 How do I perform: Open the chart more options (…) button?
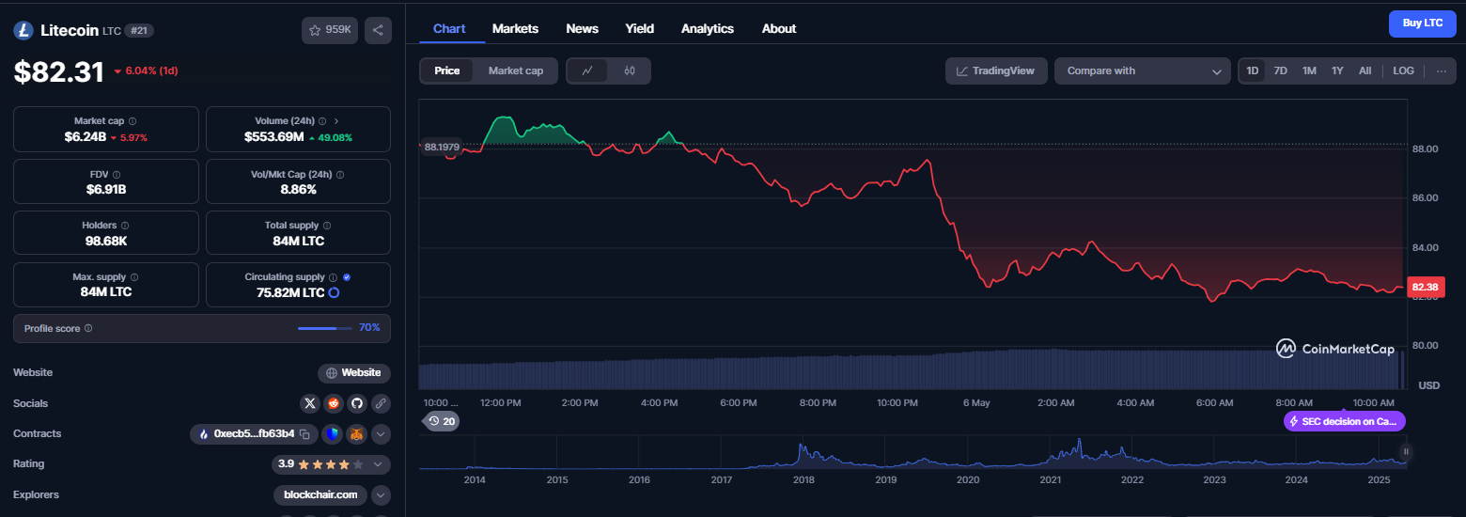tap(1442, 70)
